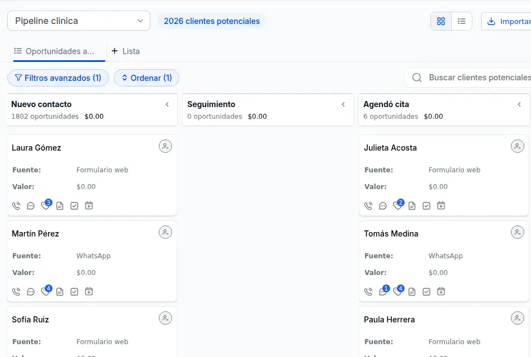This screenshot has height=357, width=531.
Task: Call Tomás Medina via phone icon
Action: [x=368, y=292]
